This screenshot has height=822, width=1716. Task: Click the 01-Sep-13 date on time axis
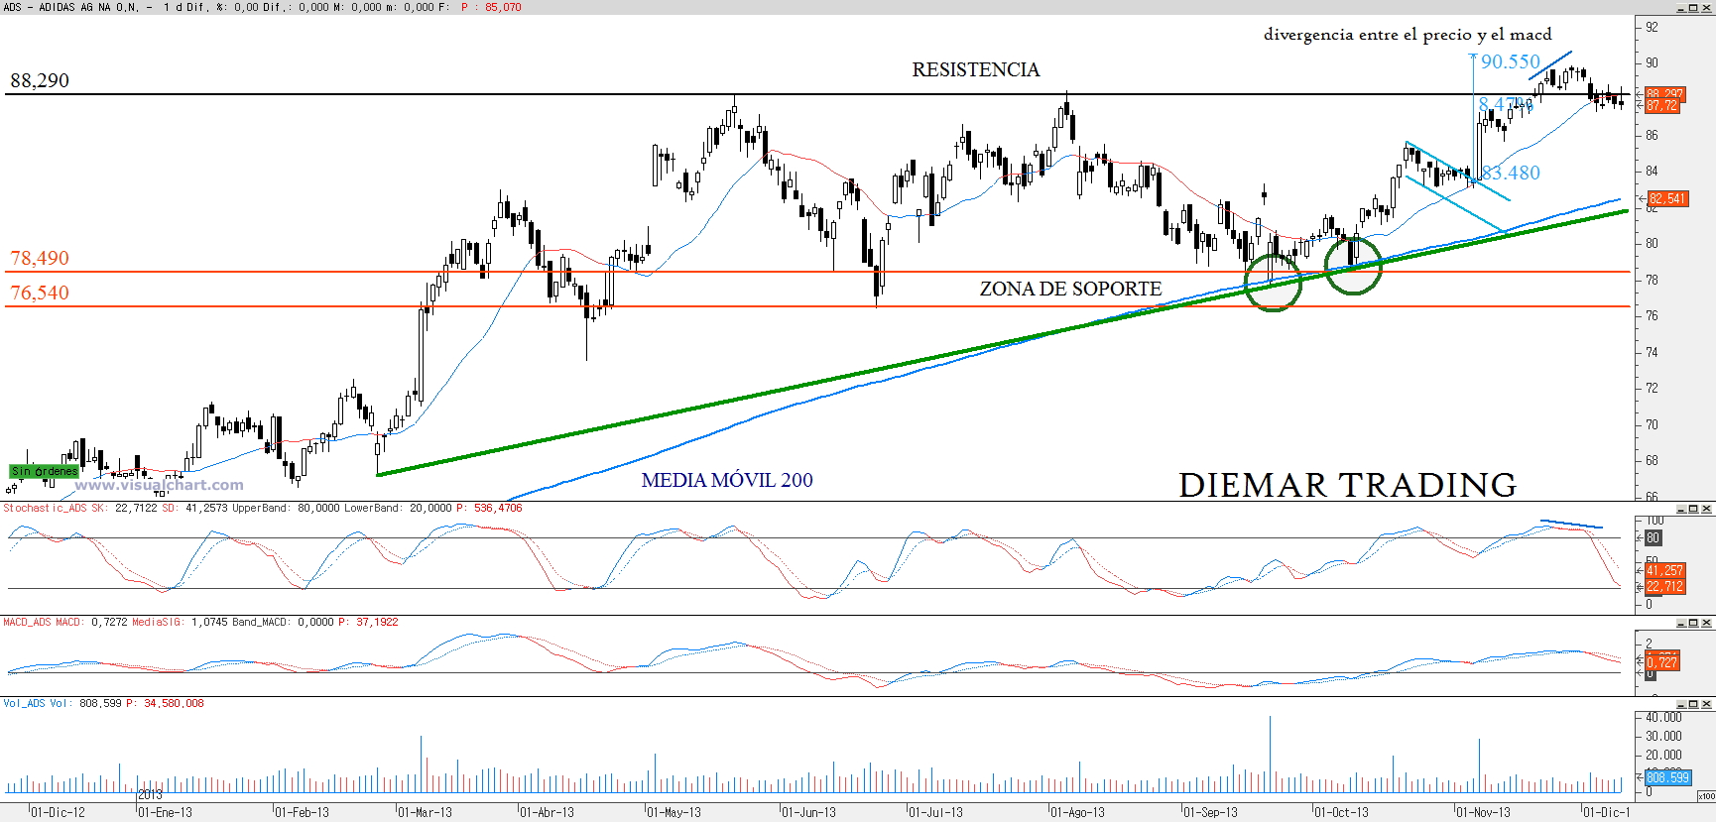tap(1210, 812)
